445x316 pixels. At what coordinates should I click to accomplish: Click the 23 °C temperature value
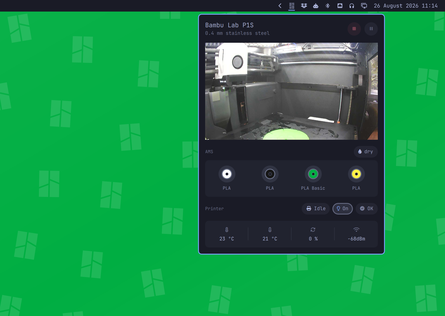227,239
